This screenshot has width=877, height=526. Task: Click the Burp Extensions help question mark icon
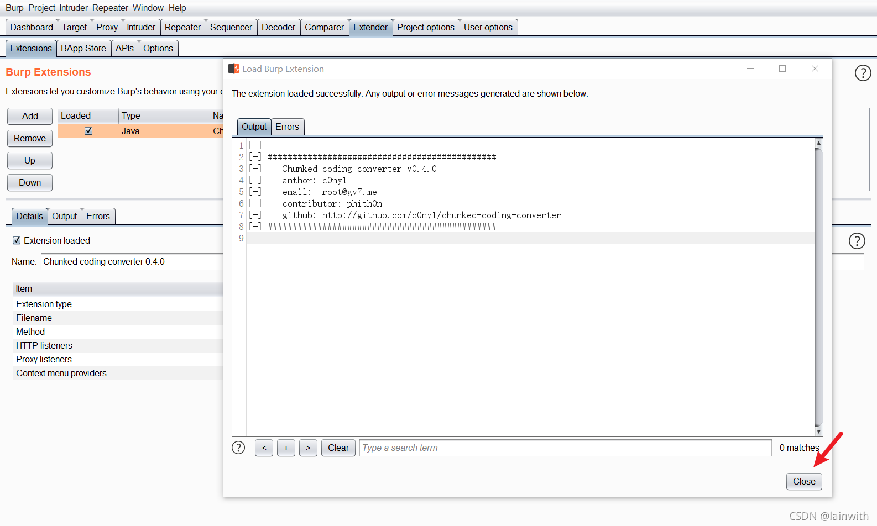point(863,73)
